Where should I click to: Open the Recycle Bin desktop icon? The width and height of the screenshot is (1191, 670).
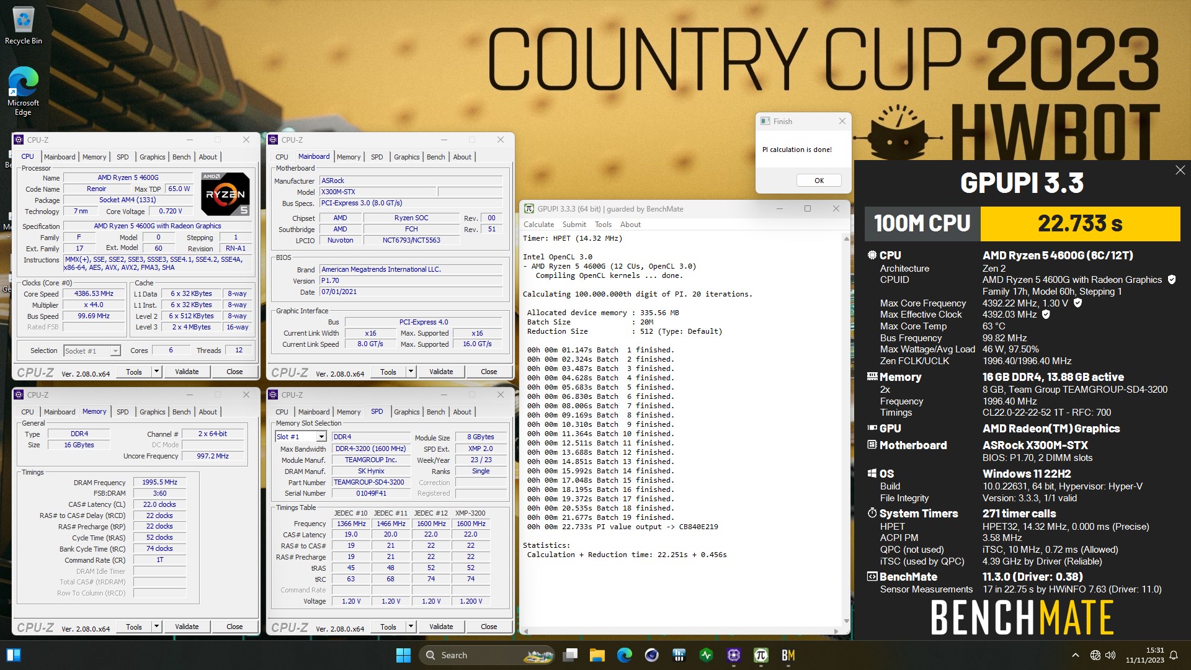pos(24,26)
